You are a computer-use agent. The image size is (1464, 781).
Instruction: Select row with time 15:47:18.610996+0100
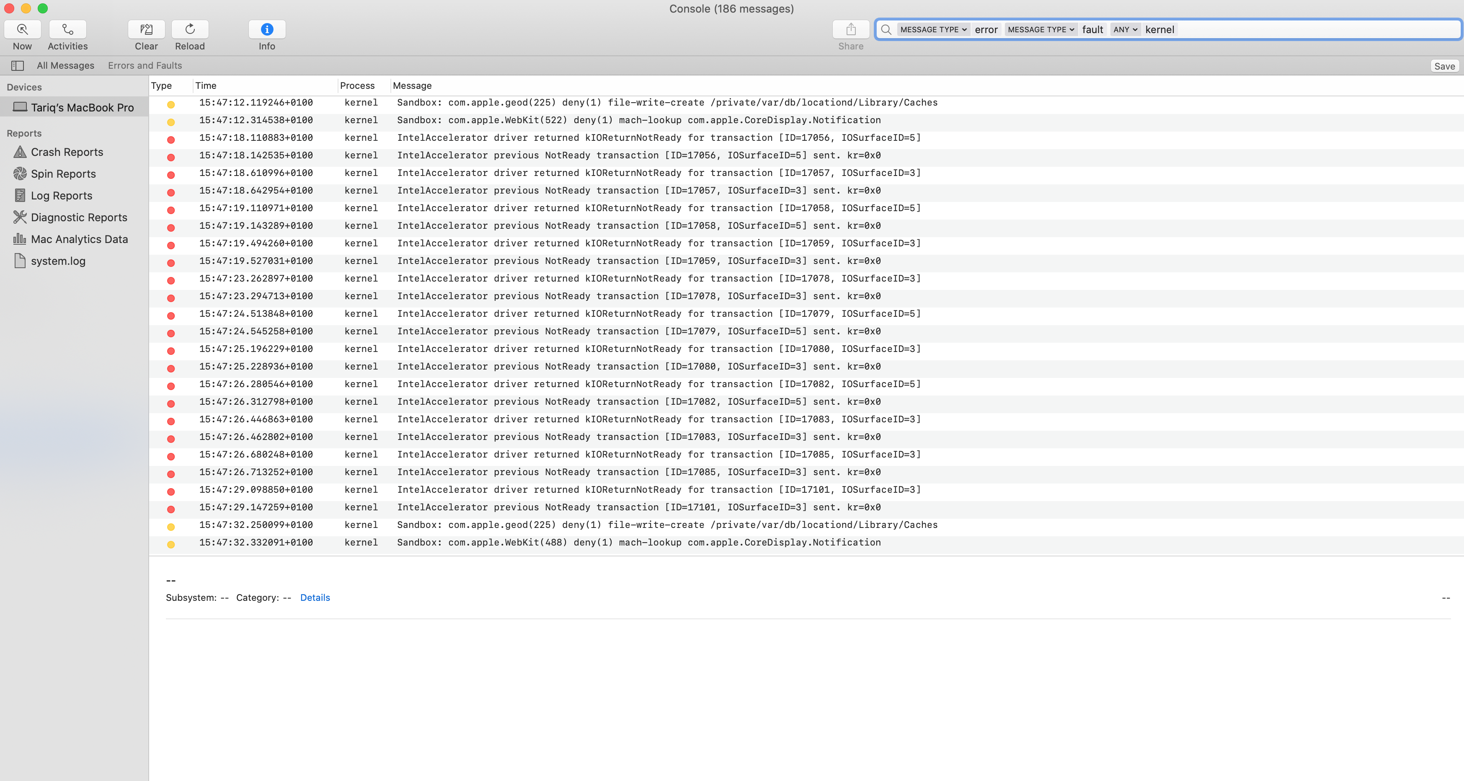(806, 173)
